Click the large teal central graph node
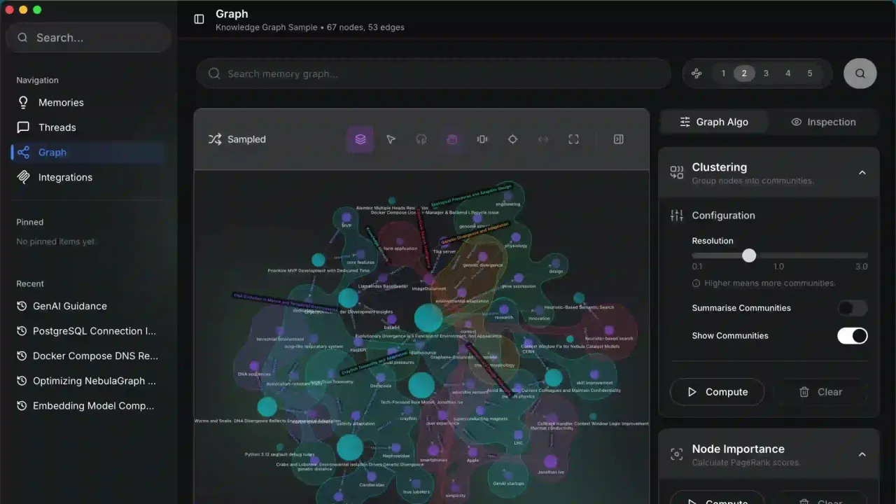Viewport: 896px width, 504px height. coord(428,318)
